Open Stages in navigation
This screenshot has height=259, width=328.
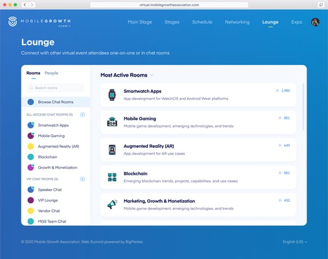pyautogui.click(x=172, y=22)
